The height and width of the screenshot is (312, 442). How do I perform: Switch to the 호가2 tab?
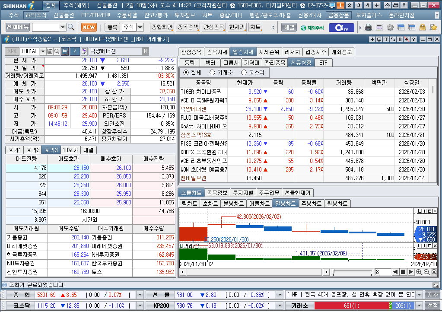pos(33,150)
